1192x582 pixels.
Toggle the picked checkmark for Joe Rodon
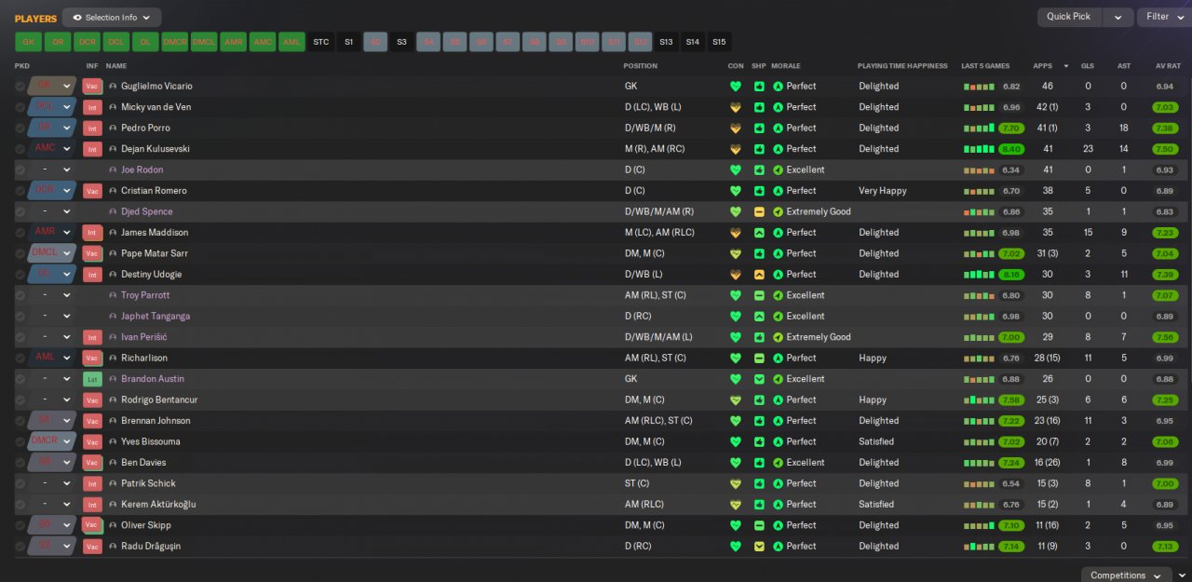(x=20, y=169)
